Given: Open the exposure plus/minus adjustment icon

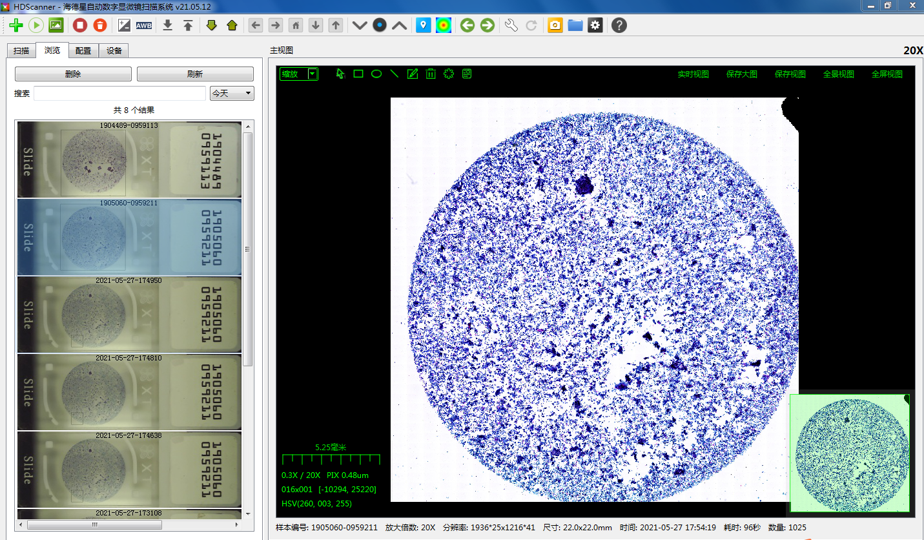Looking at the screenshot, I should pos(124,25).
